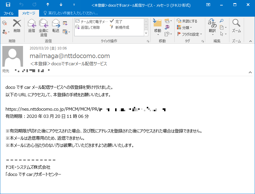Send to OneNote icon

(x=167, y=27)
